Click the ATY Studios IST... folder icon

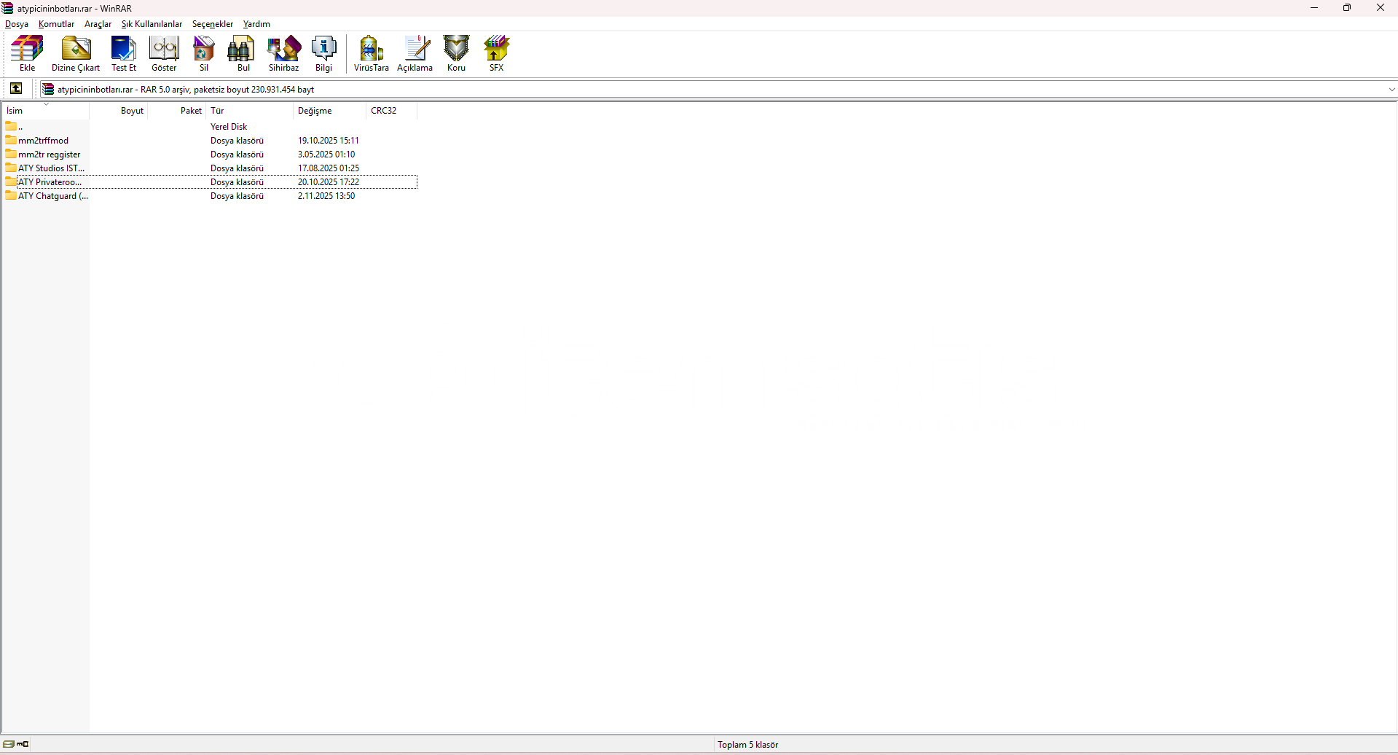[11, 168]
